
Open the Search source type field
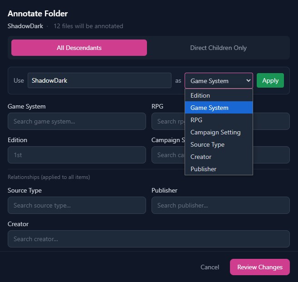(77, 205)
